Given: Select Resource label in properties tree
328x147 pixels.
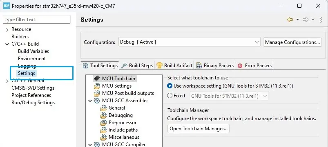Looking at the screenshot, I should tap(21, 29).
